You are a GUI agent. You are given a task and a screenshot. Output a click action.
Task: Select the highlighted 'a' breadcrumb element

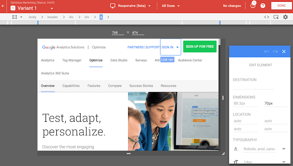(101, 17)
